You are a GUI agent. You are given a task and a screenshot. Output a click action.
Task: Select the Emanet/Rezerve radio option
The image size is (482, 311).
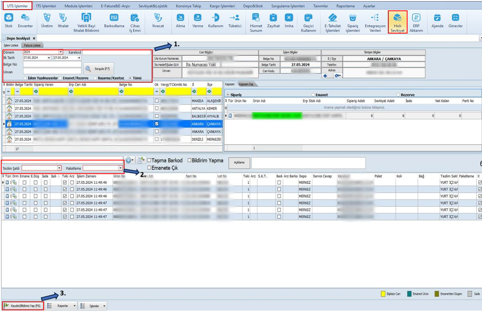click(60, 78)
